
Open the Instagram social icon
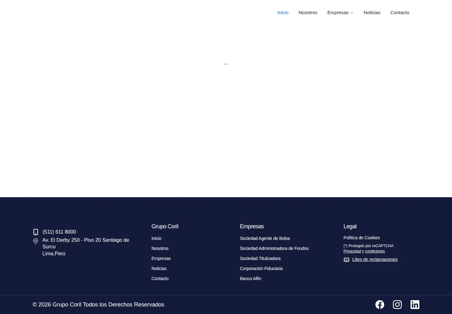coord(397,305)
